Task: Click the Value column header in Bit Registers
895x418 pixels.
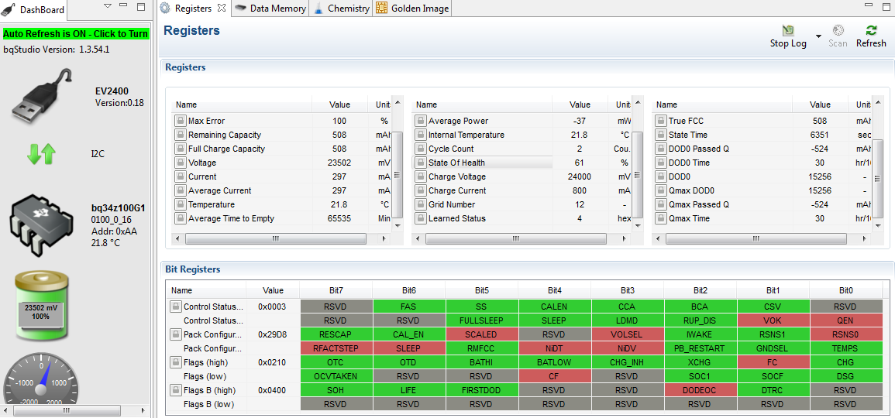Action: [x=273, y=290]
